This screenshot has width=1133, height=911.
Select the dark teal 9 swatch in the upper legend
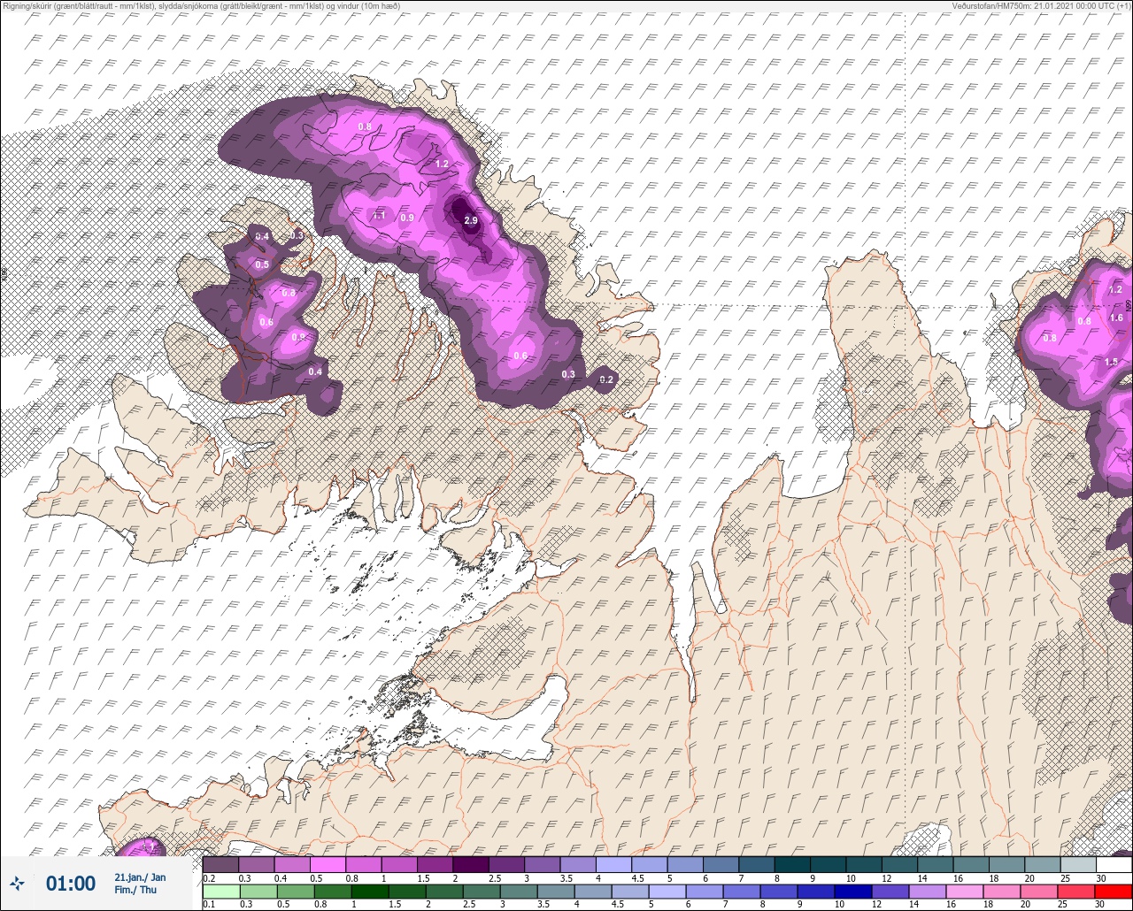tap(829, 864)
